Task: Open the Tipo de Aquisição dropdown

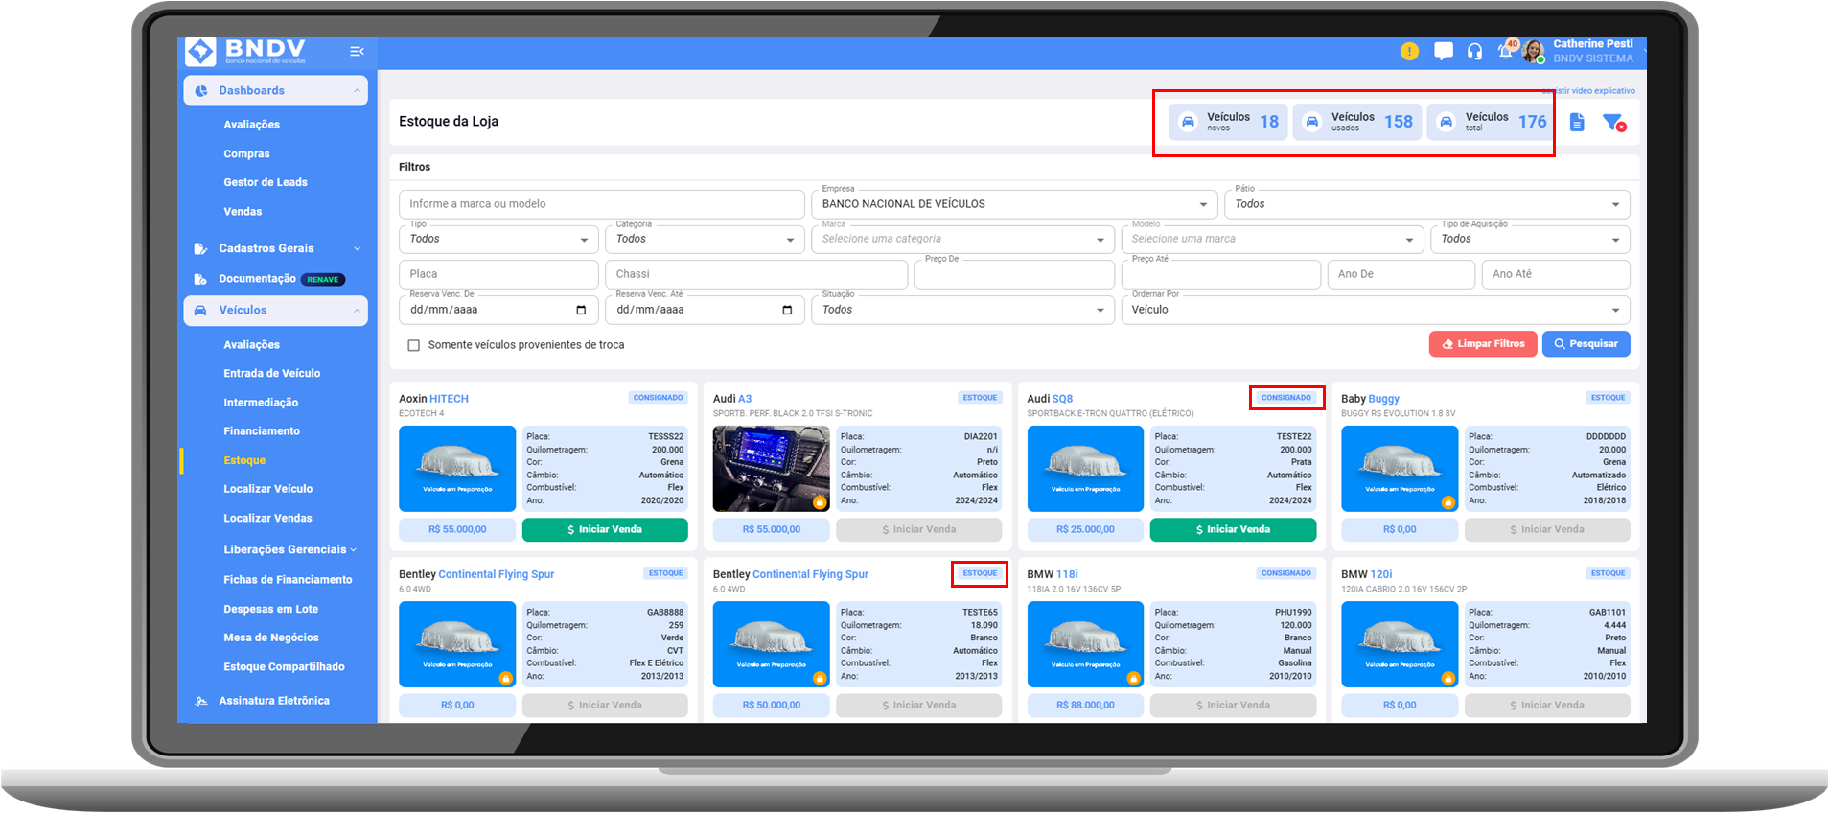Action: click(x=1530, y=239)
